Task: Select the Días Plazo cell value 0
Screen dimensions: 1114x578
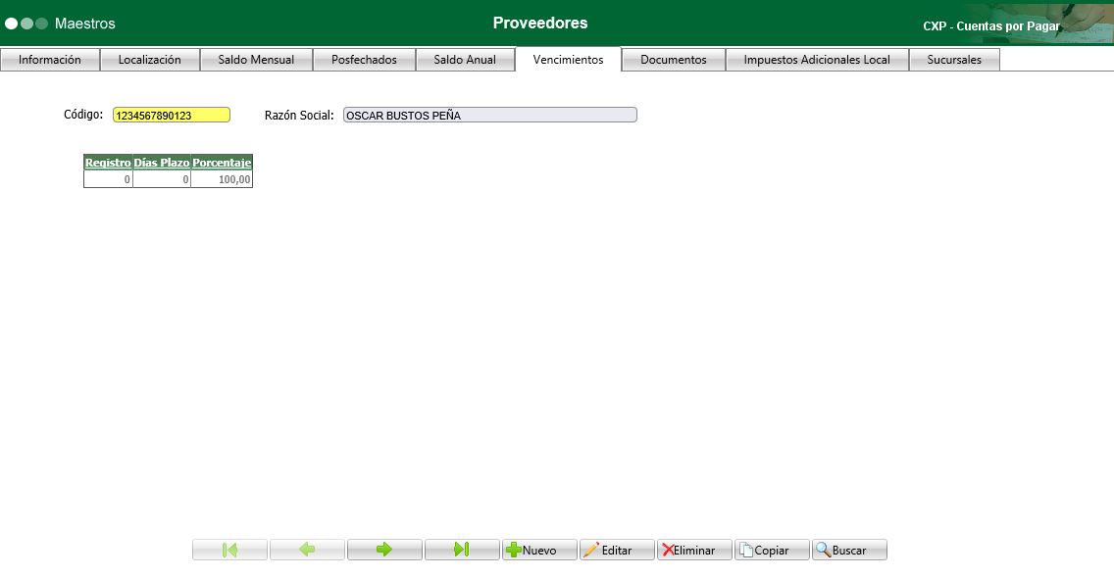Action: [161, 179]
